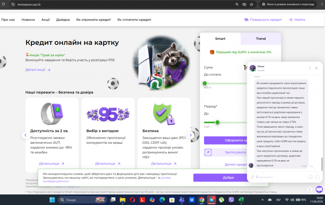Click the incognito mode indicator button

[x=288, y=4]
